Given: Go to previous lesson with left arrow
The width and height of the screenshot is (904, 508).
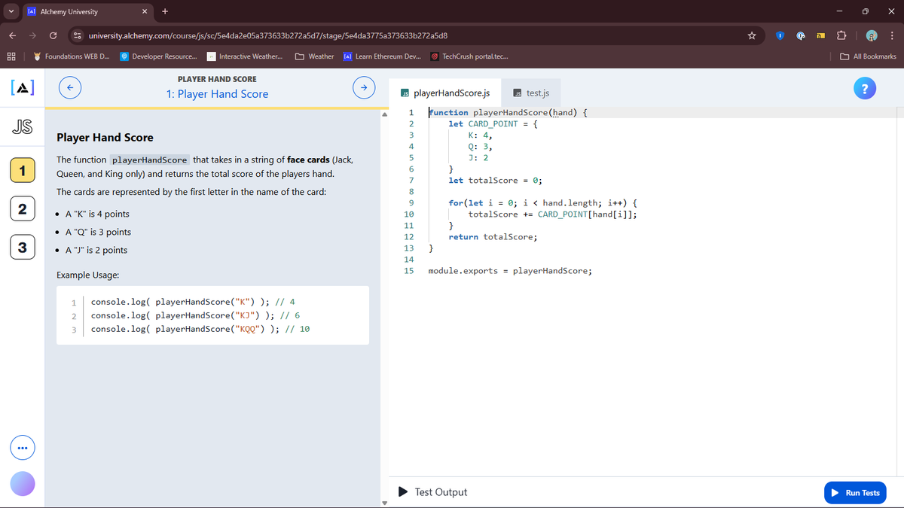Looking at the screenshot, I should pos(69,88).
